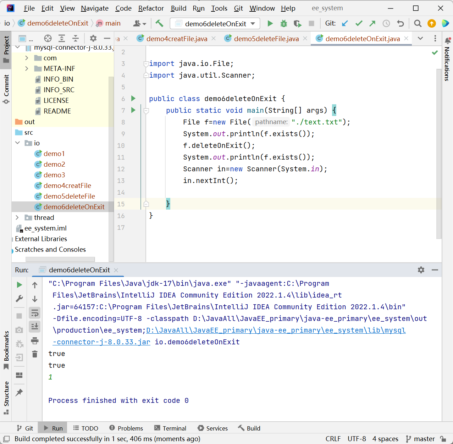Change CRLF line separator

coord(333,439)
